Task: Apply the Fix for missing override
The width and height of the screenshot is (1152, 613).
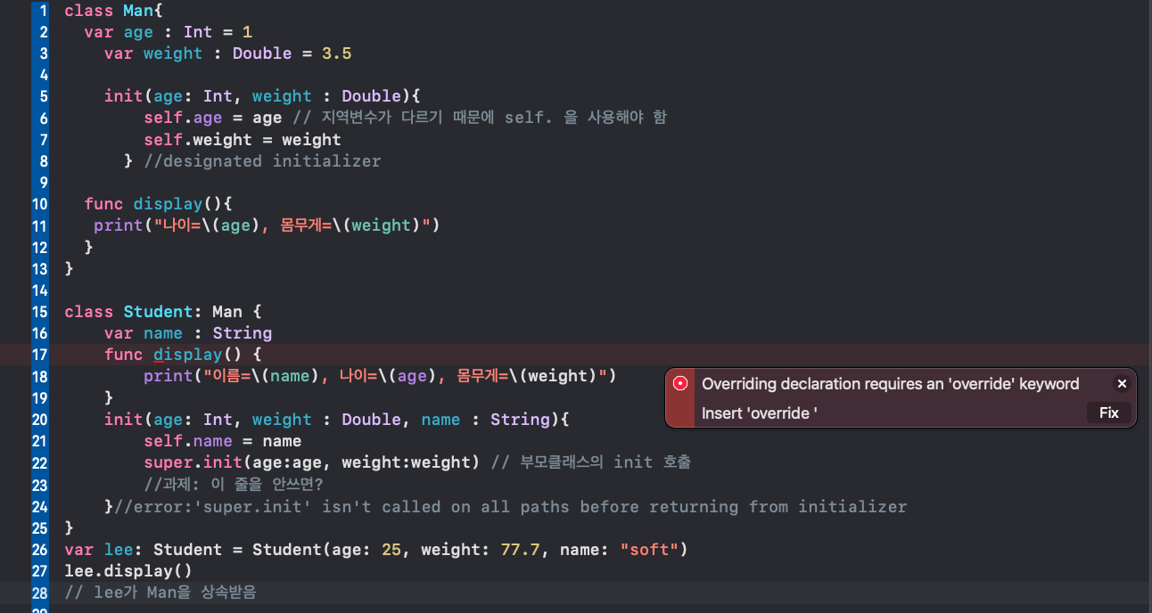Action: [x=1108, y=413]
